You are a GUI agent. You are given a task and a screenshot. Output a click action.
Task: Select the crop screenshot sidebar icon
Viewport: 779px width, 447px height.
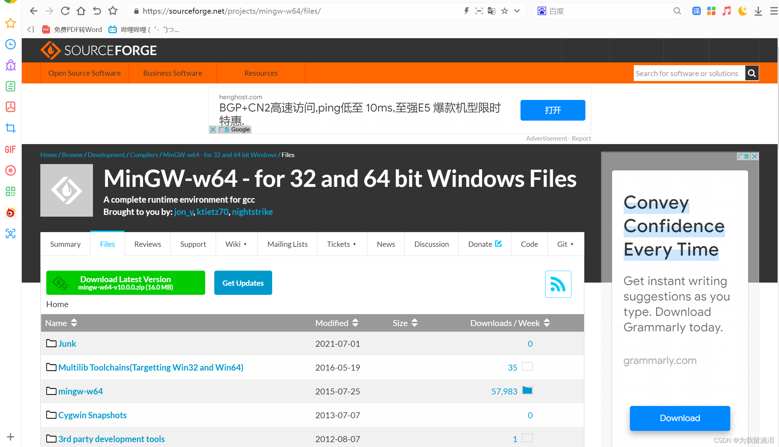point(11,128)
